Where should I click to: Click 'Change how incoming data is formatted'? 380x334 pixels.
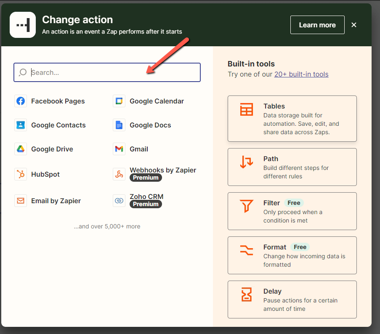(304, 260)
